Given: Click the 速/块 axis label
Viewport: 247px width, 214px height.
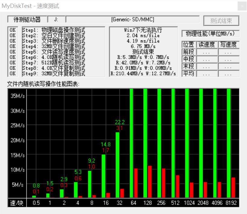Looking at the screenshot, I should pyautogui.click(x=17, y=203).
